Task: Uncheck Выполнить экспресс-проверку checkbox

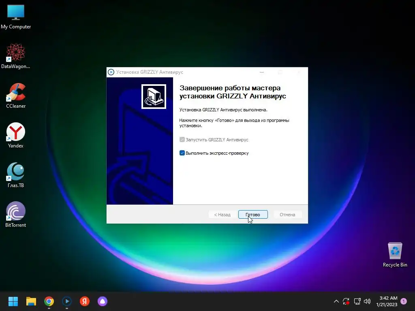Action: pos(182,153)
